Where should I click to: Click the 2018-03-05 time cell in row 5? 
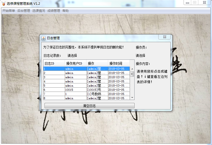pyautogui.click(x=119, y=86)
